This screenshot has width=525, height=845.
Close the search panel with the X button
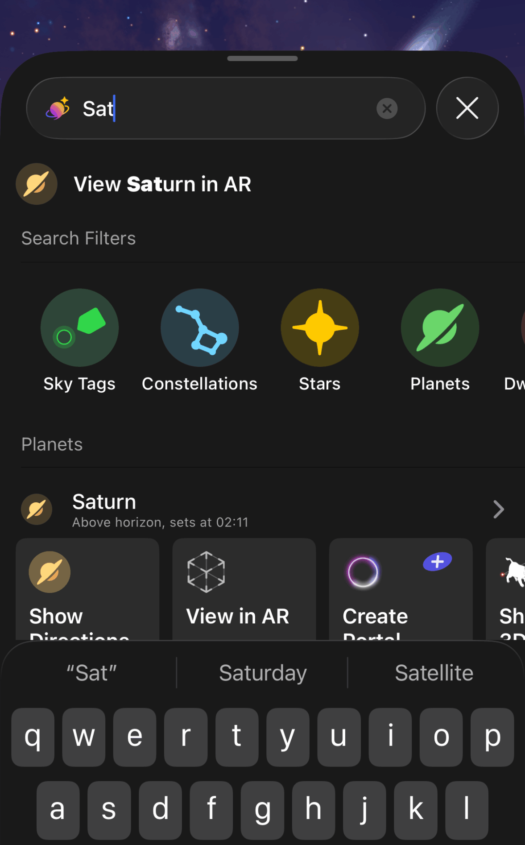point(467,108)
